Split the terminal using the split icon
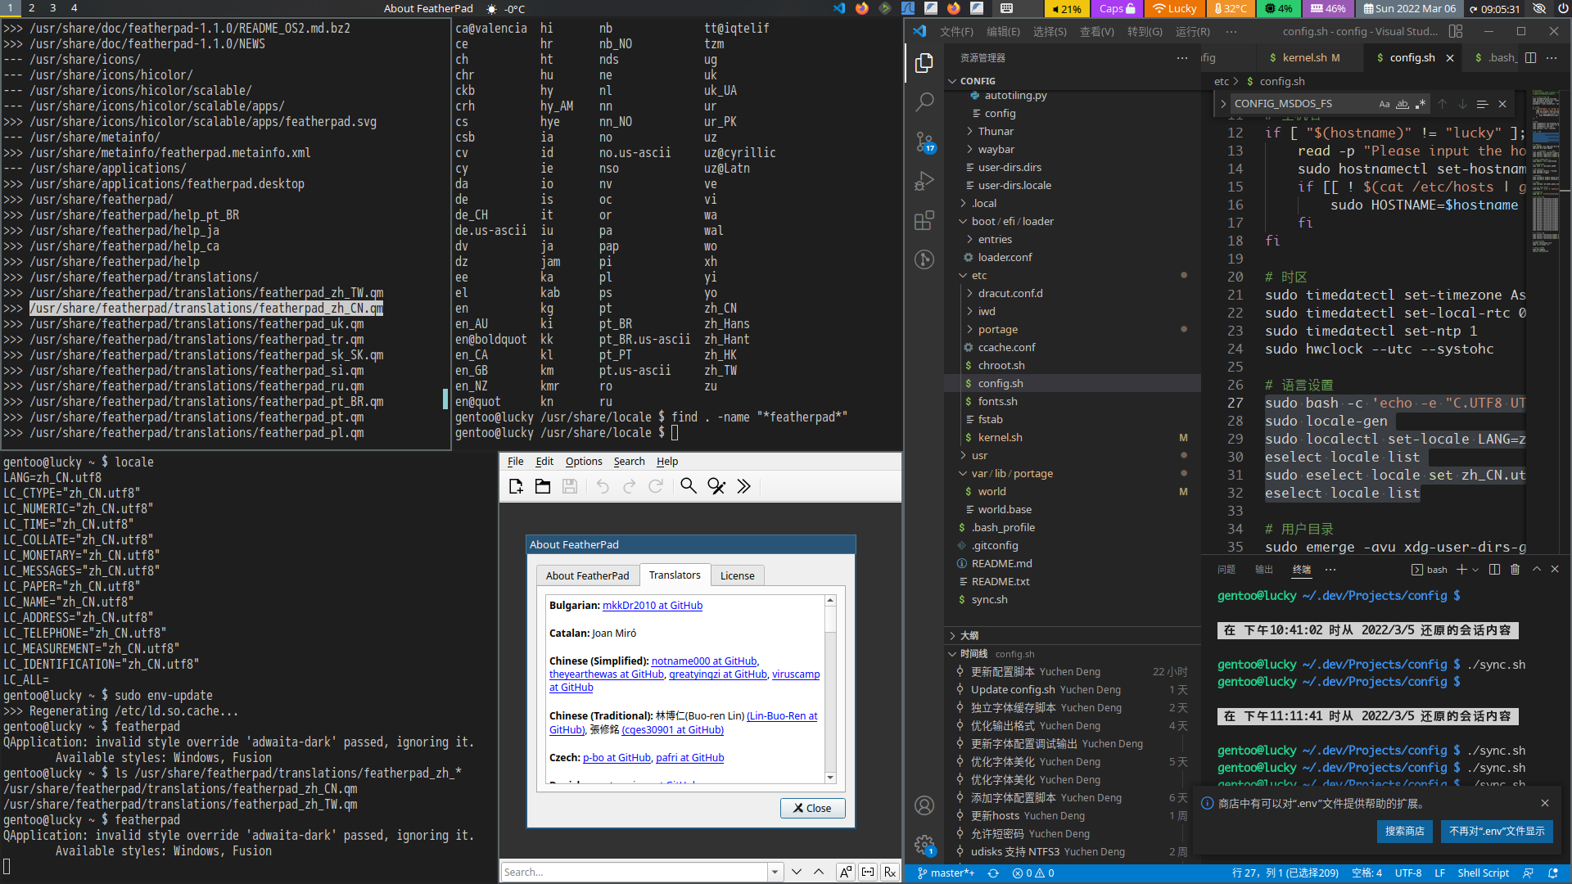 point(1494,569)
